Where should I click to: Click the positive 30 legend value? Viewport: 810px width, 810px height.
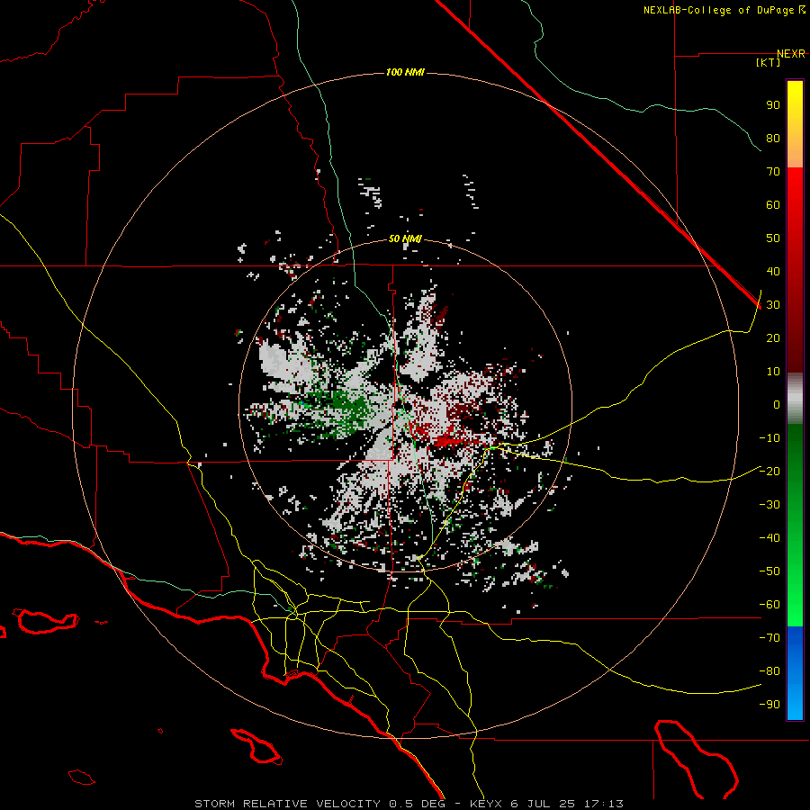pos(773,305)
